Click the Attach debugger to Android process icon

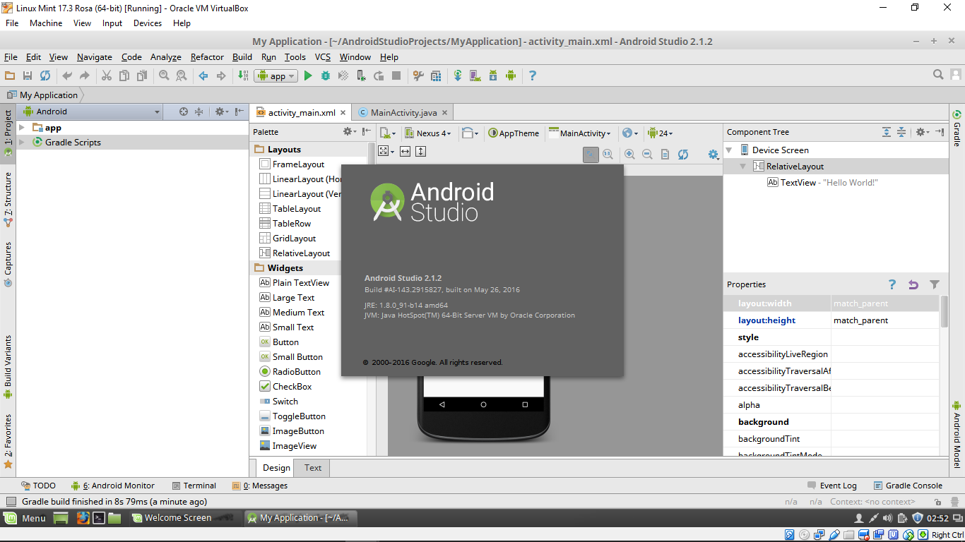pos(361,76)
